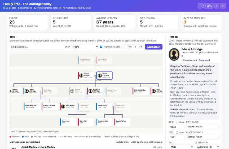Open the Show dropdown set to Years

85,47
